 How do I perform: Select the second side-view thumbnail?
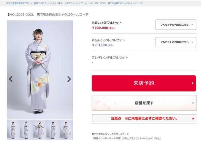coord(27,130)
